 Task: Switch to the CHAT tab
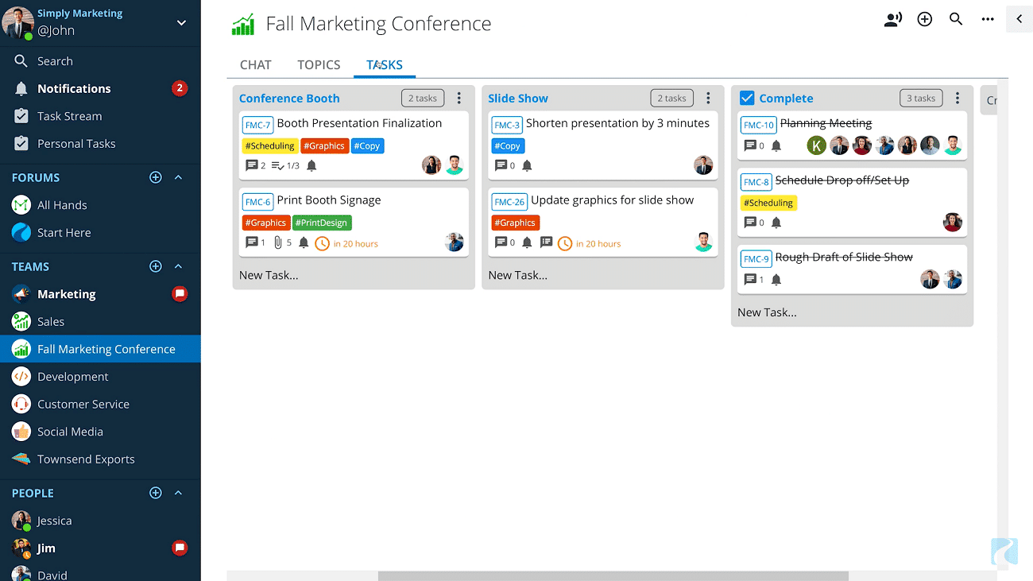(x=255, y=65)
